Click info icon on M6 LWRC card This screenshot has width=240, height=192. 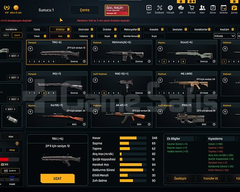(x=214, y=93)
